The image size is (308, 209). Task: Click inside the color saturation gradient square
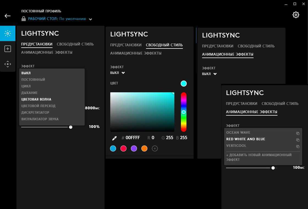142,112
